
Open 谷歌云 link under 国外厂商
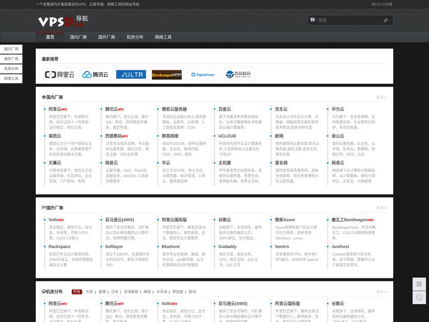click(225, 220)
